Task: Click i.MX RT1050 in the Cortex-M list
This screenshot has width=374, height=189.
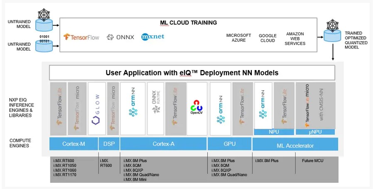Action: [65, 165]
